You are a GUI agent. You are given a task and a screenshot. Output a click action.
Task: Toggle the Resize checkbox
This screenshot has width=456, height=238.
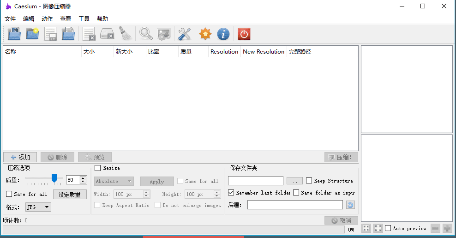(x=98, y=168)
